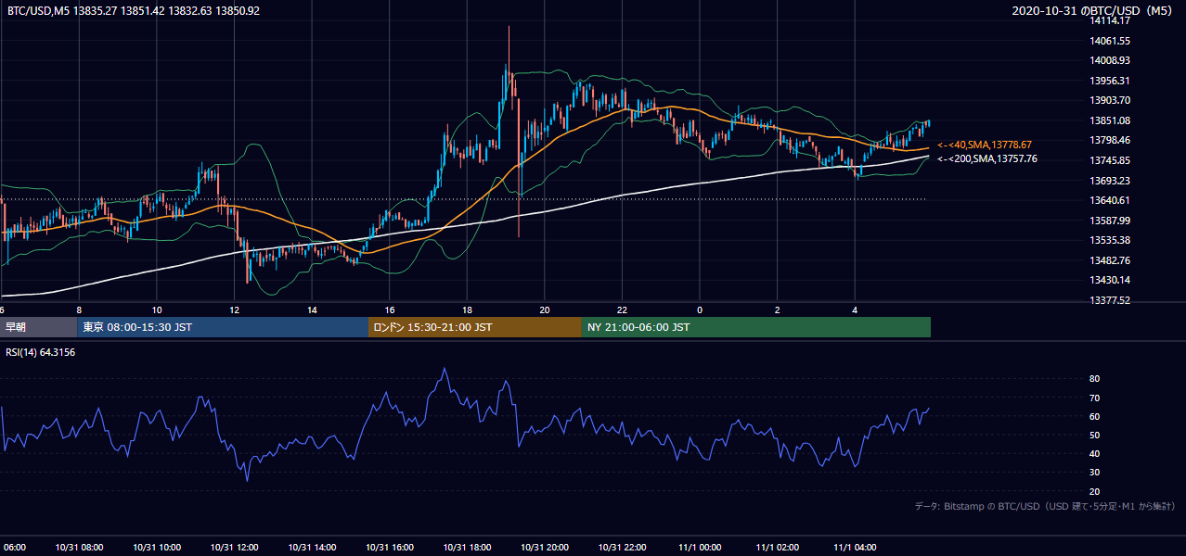
Task: Click the 13482.76 price axis label
Action: tap(1111, 260)
